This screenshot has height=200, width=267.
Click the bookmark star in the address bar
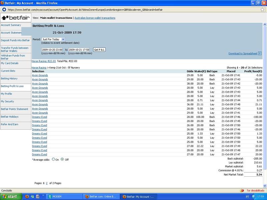[x=262, y=10]
